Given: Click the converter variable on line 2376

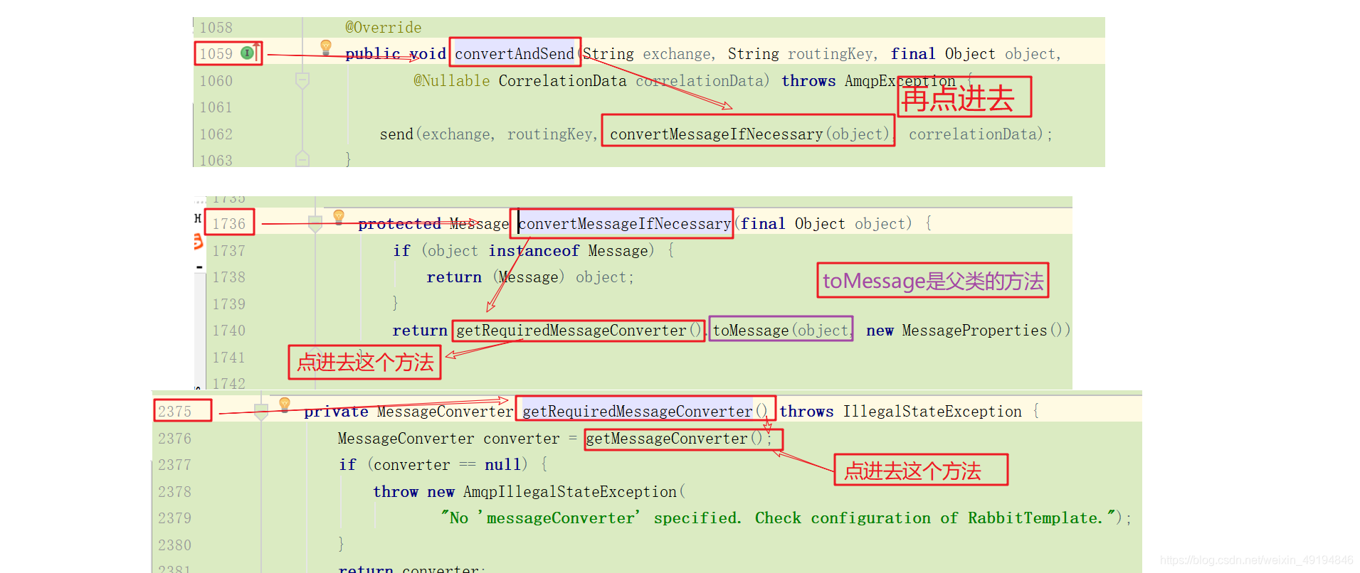Looking at the screenshot, I should (x=522, y=439).
